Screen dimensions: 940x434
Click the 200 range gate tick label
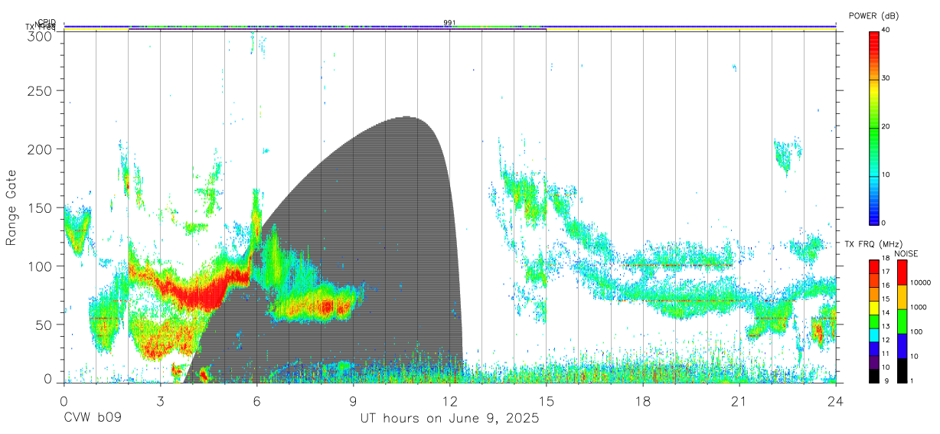click(x=38, y=148)
